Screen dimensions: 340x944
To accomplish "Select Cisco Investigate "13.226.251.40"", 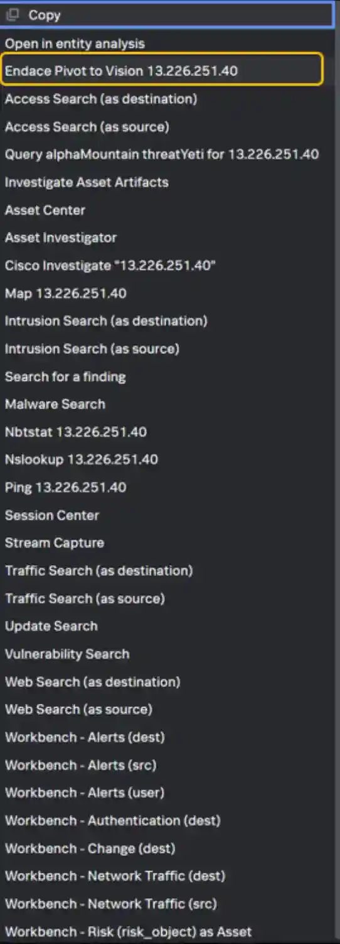I will 110,265.
